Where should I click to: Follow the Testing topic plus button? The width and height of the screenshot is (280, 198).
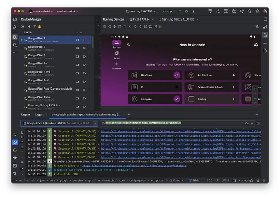pyautogui.click(x=233, y=99)
